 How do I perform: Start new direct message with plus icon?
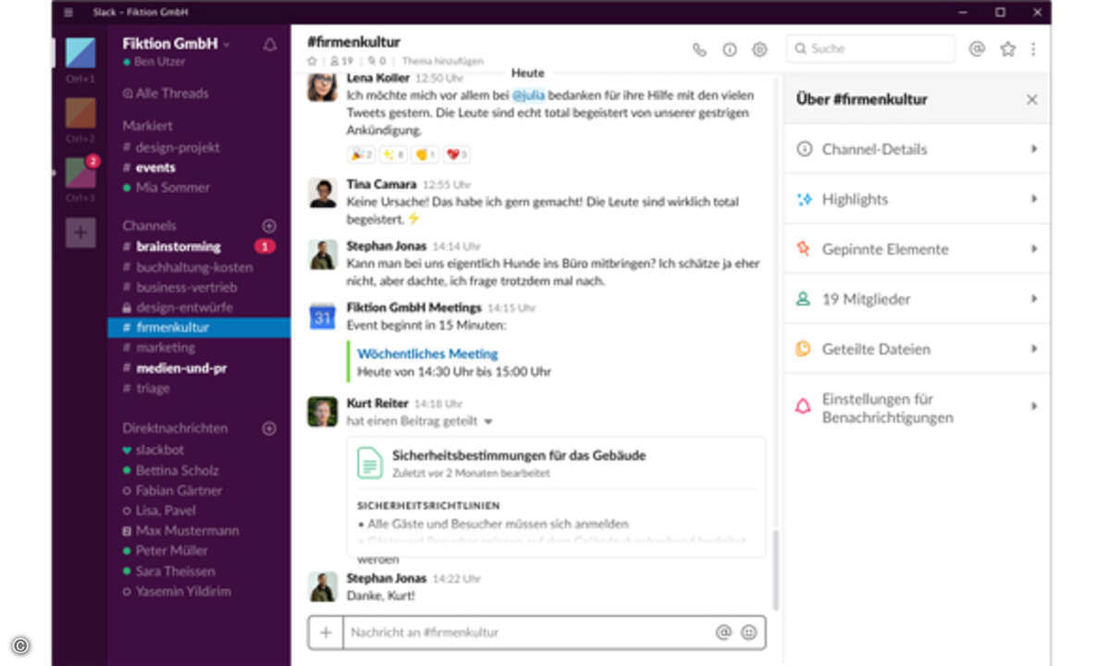(269, 428)
